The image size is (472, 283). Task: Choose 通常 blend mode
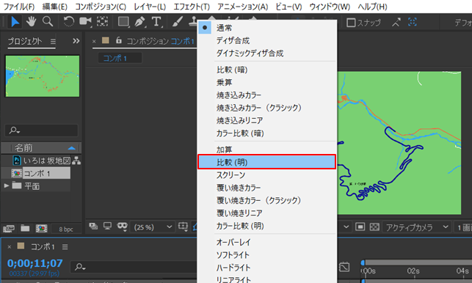click(266, 28)
